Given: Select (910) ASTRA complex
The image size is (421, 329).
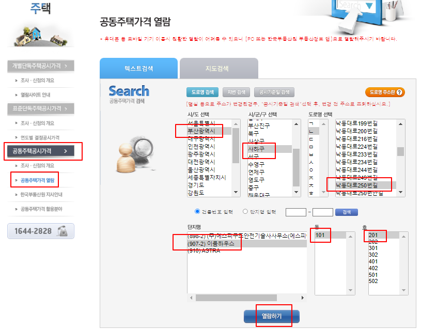Looking at the screenshot, I should click(x=247, y=250).
